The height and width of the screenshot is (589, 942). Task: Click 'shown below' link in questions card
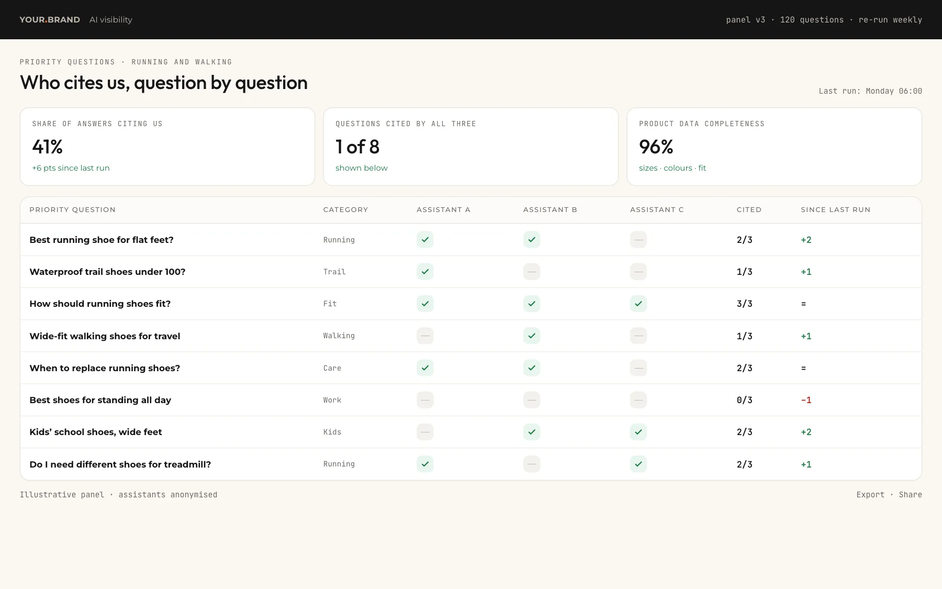click(362, 168)
